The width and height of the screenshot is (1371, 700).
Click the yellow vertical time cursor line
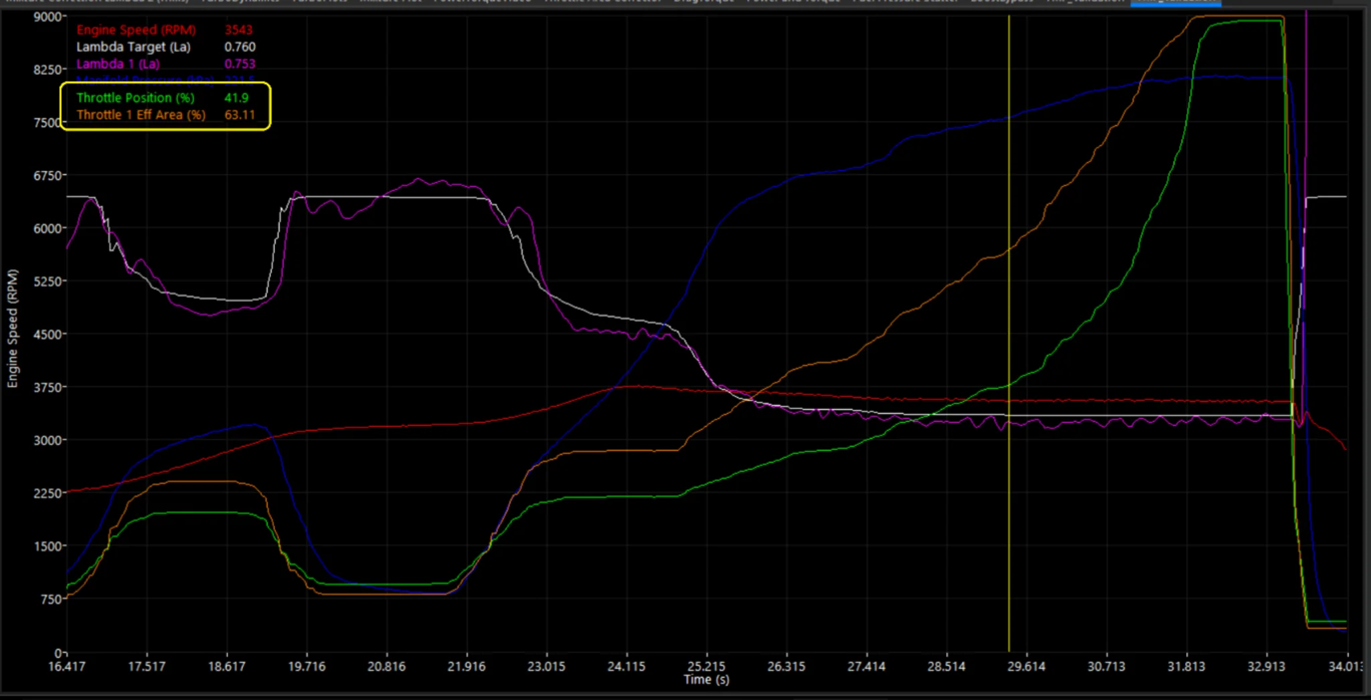click(1009, 335)
